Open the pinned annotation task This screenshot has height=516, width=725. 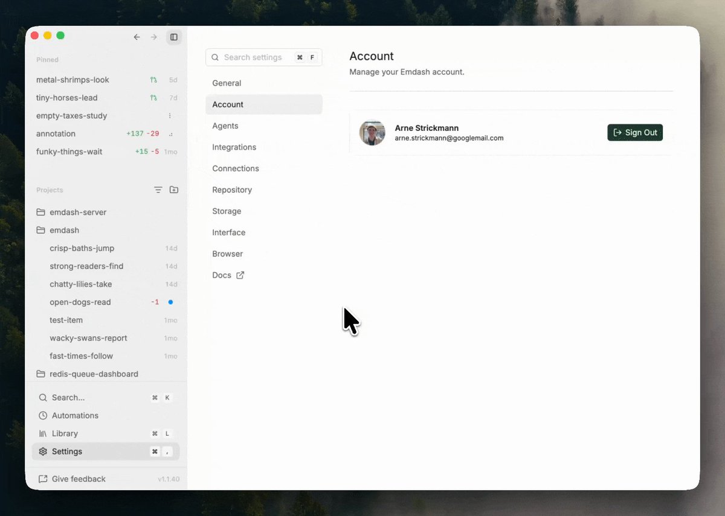(106, 134)
